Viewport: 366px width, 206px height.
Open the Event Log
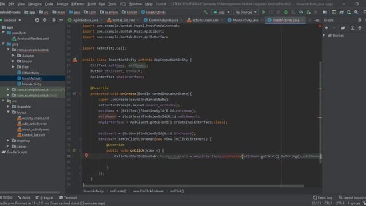323,197
